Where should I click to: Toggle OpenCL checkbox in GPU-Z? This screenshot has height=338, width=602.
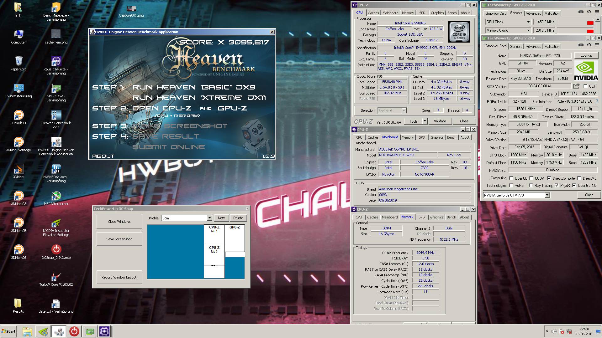coord(511,178)
